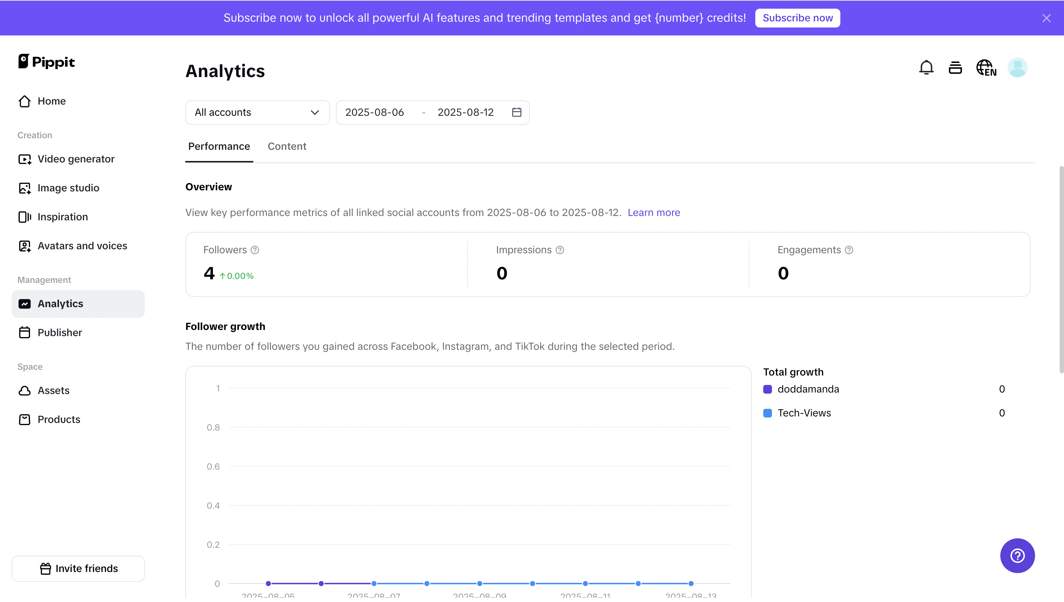The height and width of the screenshot is (602, 1064).
Task: Click the EN language globe icon
Action: pyautogui.click(x=986, y=67)
